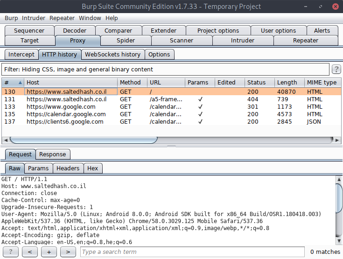Image resolution: width=343 pixels, height=259 pixels.
Task: Sort by the Status column header
Action: click(259, 83)
